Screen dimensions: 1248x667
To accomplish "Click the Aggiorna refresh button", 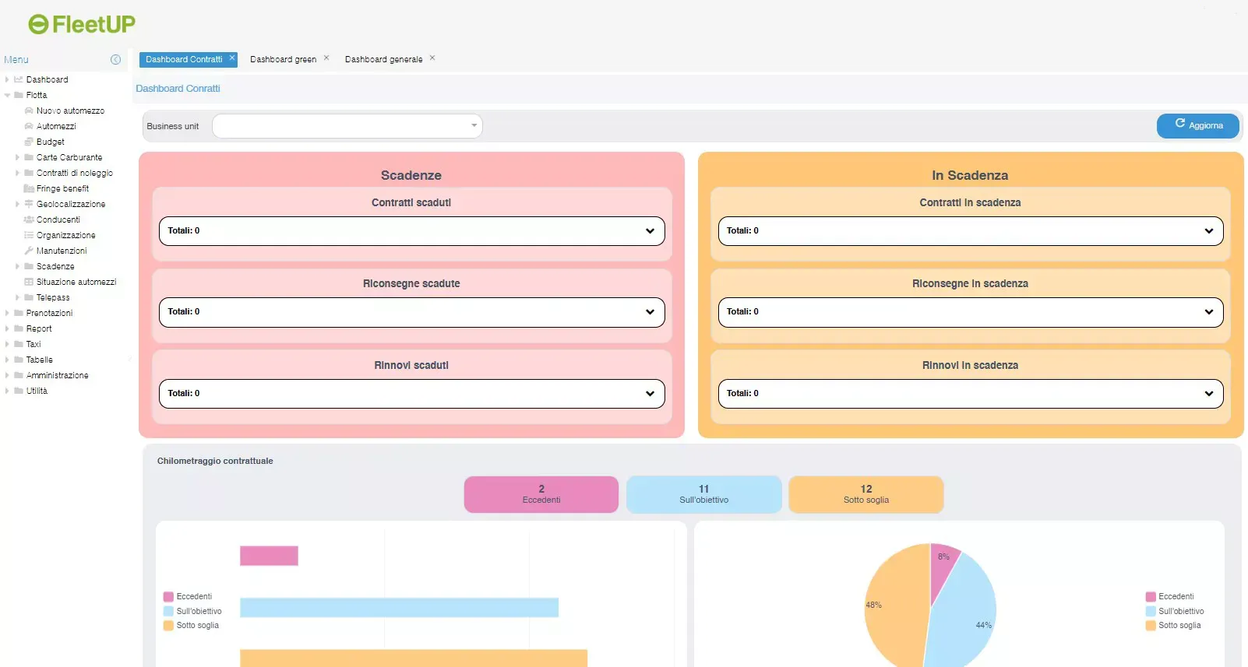I will point(1197,125).
